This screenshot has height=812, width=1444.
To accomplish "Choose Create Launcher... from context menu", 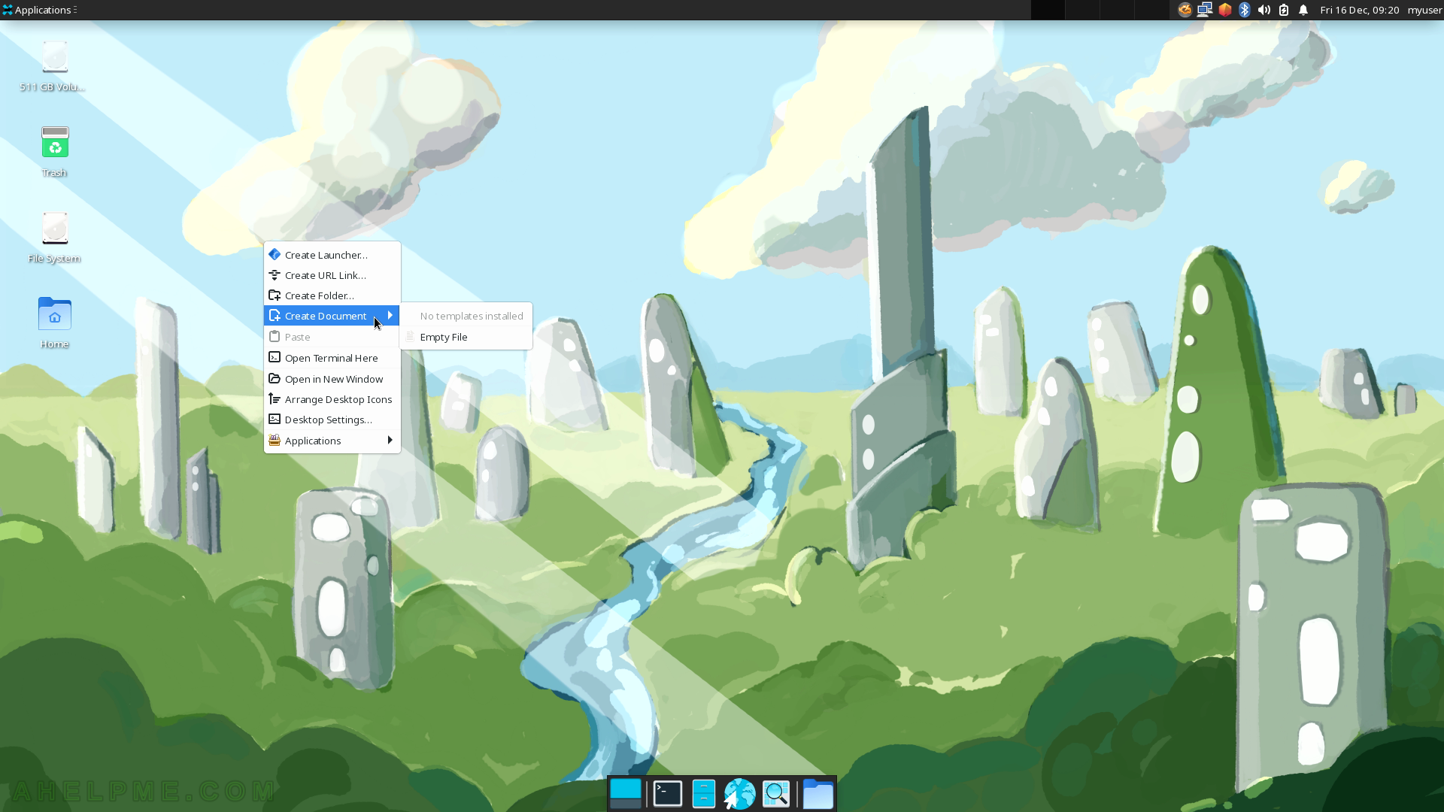I will click(332, 255).
